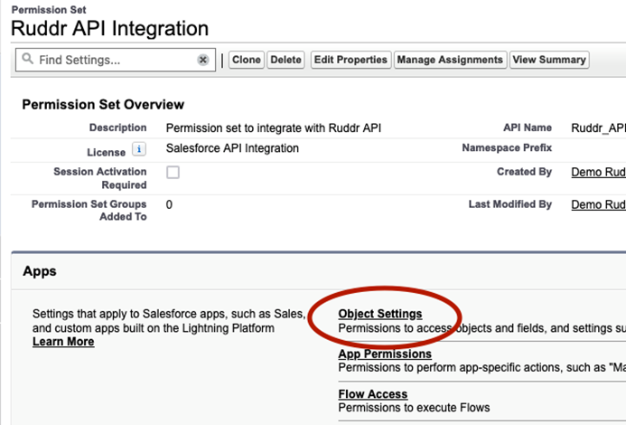Image resolution: width=626 pixels, height=425 pixels.
Task: Delete this permission set
Action: click(285, 60)
